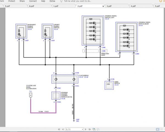Select single page view mode icon
165x132 pixels.
[158, 129]
